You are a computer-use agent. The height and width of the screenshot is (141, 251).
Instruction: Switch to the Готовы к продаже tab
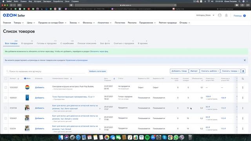(x=47, y=43)
